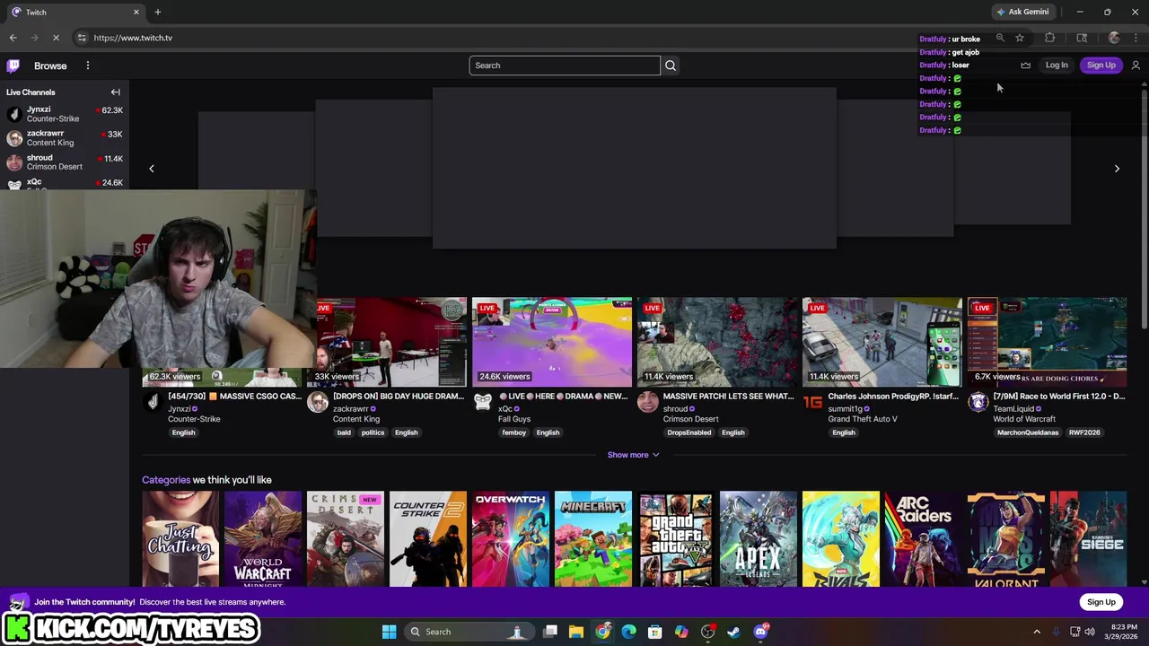The image size is (1149, 646).
Task: Click the header Sign Up button
Action: [x=1101, y=65]
